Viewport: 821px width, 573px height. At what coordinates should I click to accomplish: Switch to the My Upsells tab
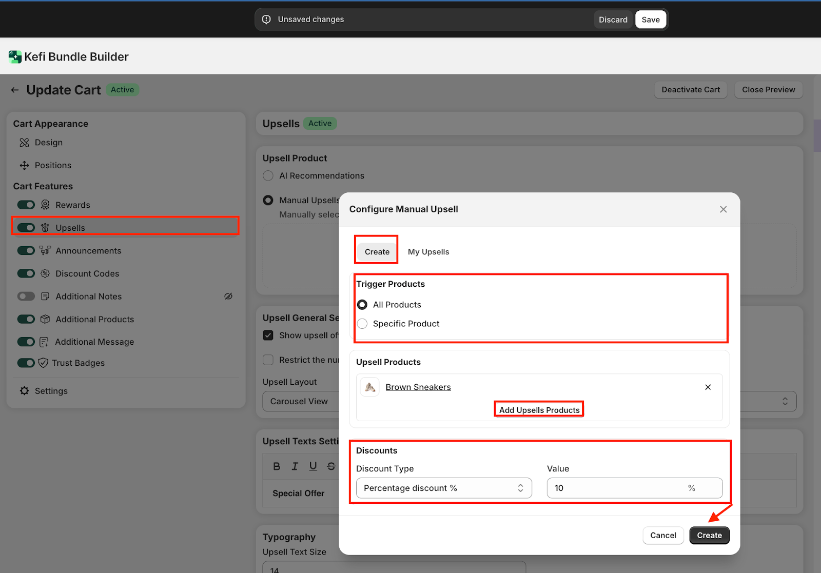(428, 252)
